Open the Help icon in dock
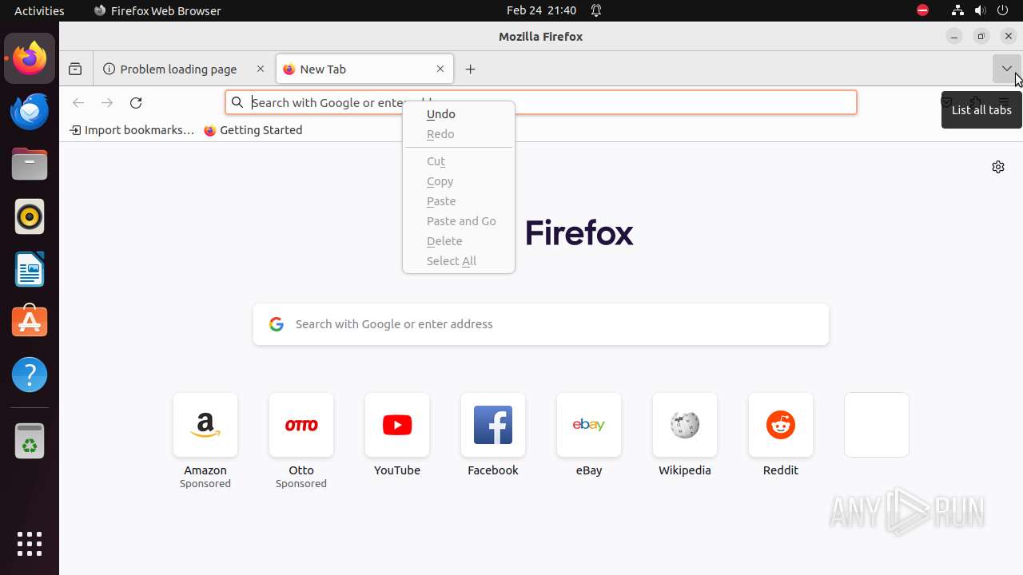This screenshot has height=575, width=1023. pos(30,375)
